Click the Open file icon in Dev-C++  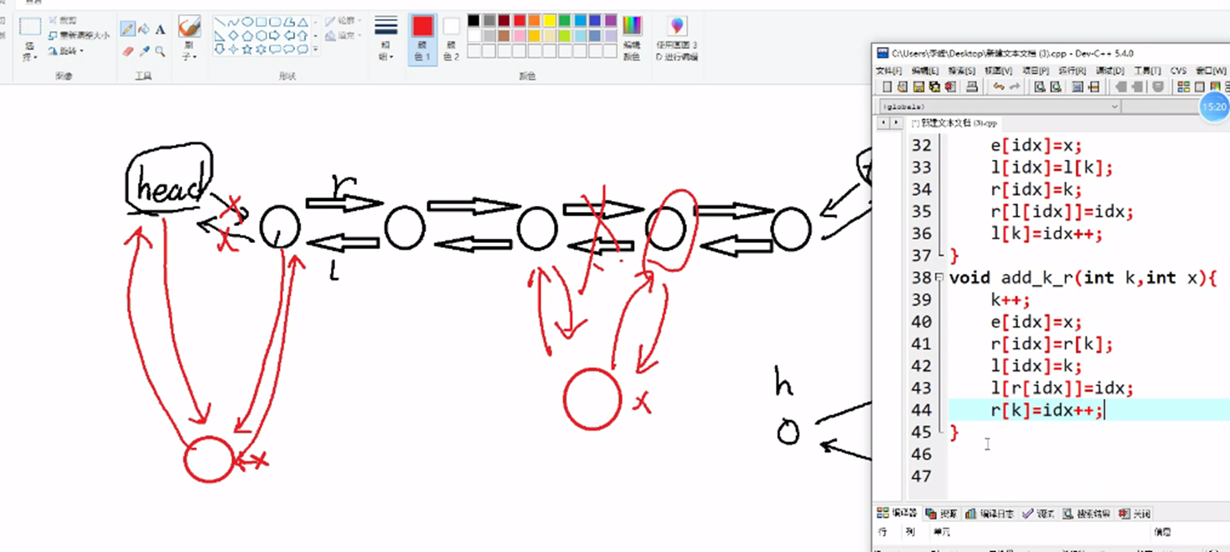pos(902,87)
